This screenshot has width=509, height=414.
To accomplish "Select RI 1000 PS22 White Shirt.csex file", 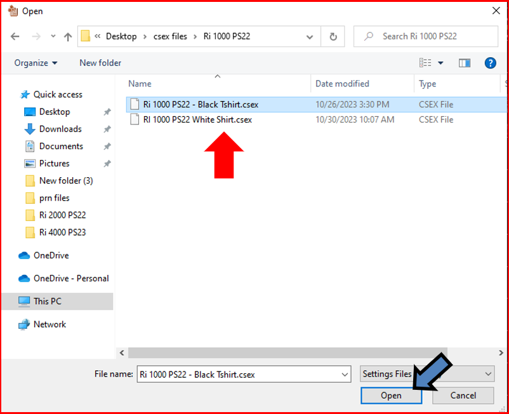I will coord(197,119).
